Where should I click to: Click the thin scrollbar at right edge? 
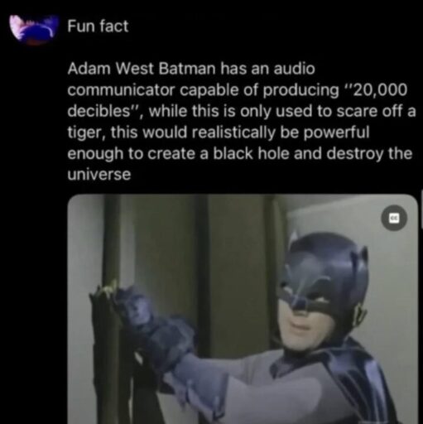click(421, 210)
